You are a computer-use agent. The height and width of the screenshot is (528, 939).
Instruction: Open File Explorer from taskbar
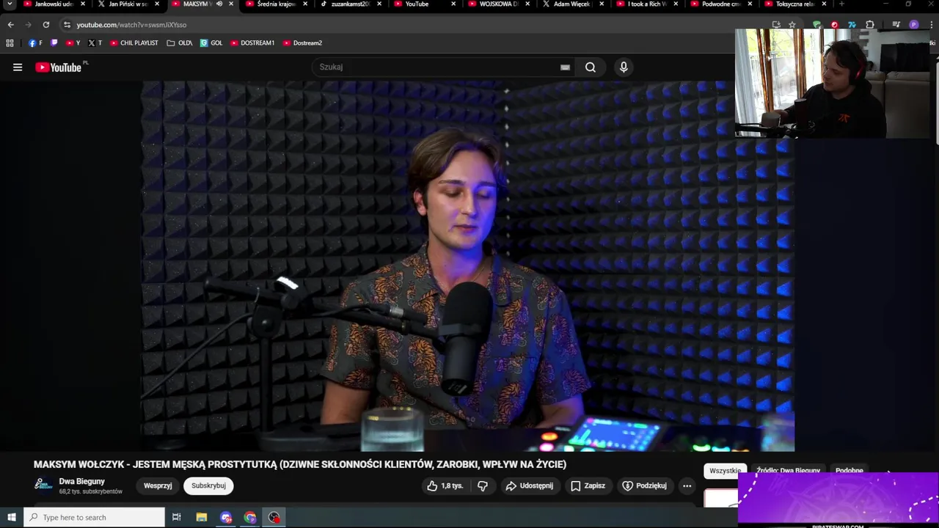(x=201, y=518)
